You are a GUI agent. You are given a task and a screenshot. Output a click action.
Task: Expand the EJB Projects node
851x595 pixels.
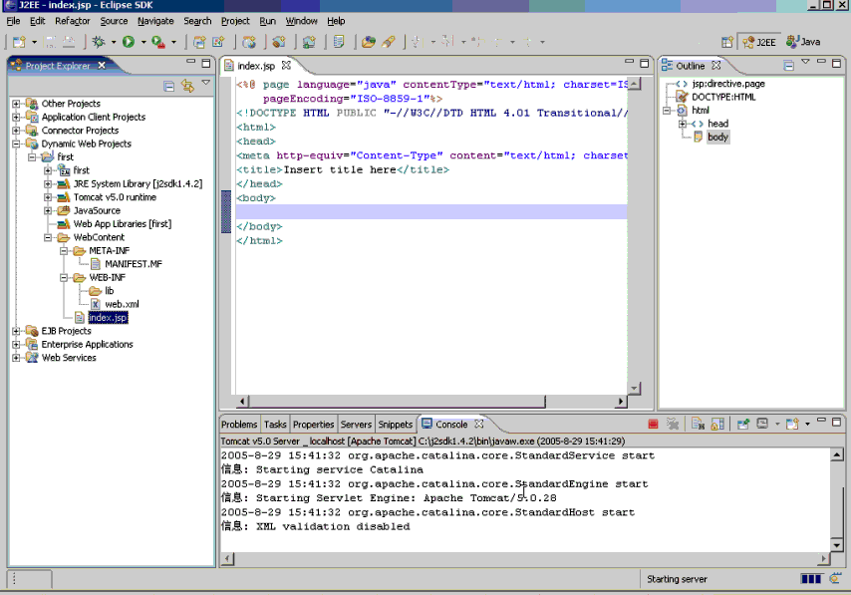[x=16, y=331]
